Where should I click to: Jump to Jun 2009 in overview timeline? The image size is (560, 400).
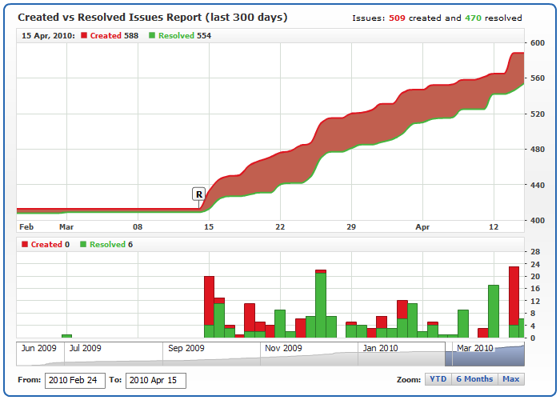point(38,348)
